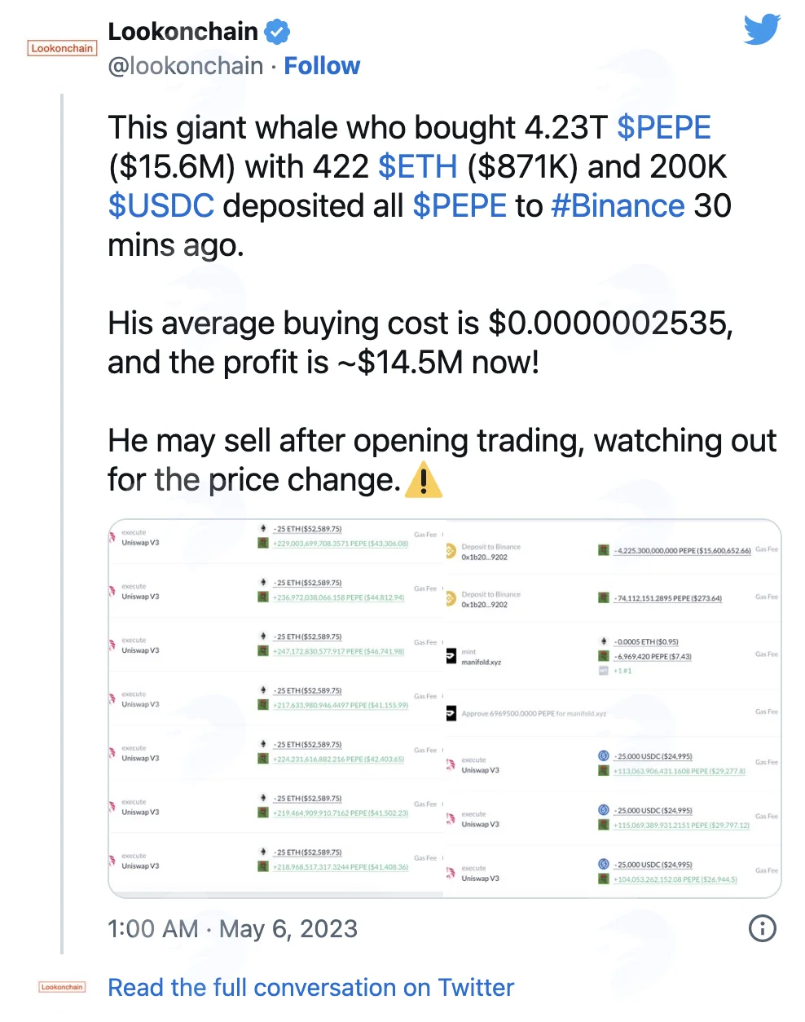Open the embedded transactions screenshot image
Screen dimensions: 805x1022
click(445, 708)
